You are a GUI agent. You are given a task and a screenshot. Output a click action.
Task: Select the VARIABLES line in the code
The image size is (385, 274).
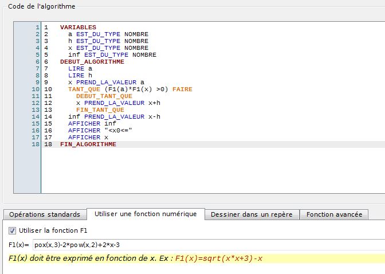[x=78, y=28]
